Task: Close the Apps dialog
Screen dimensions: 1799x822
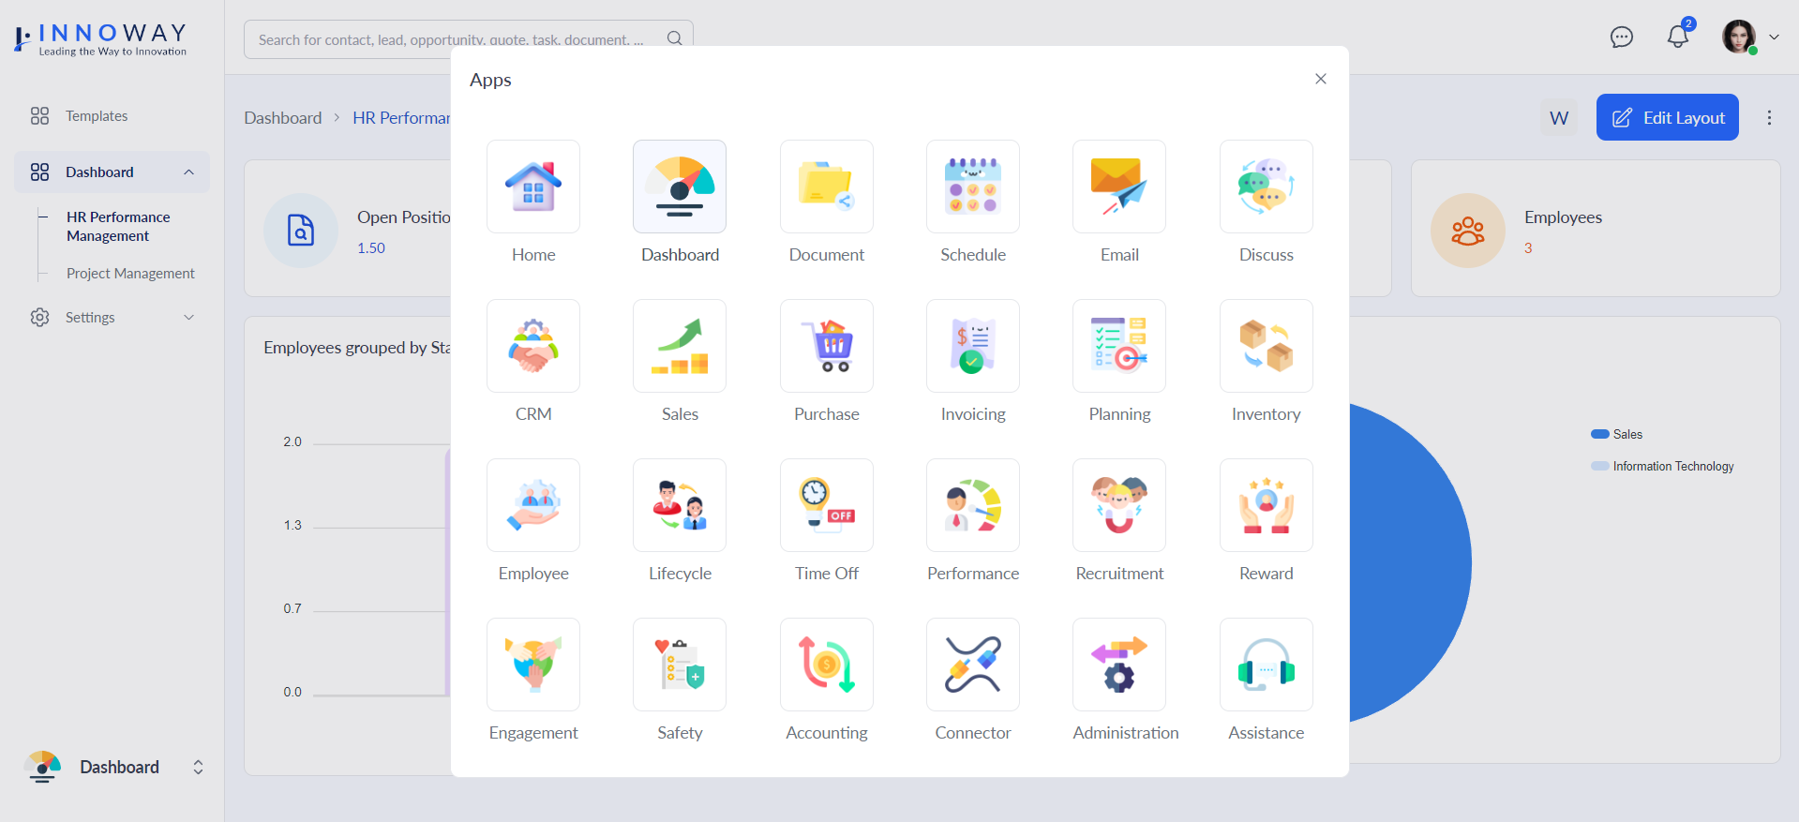Action: [x=1320, y=79]
